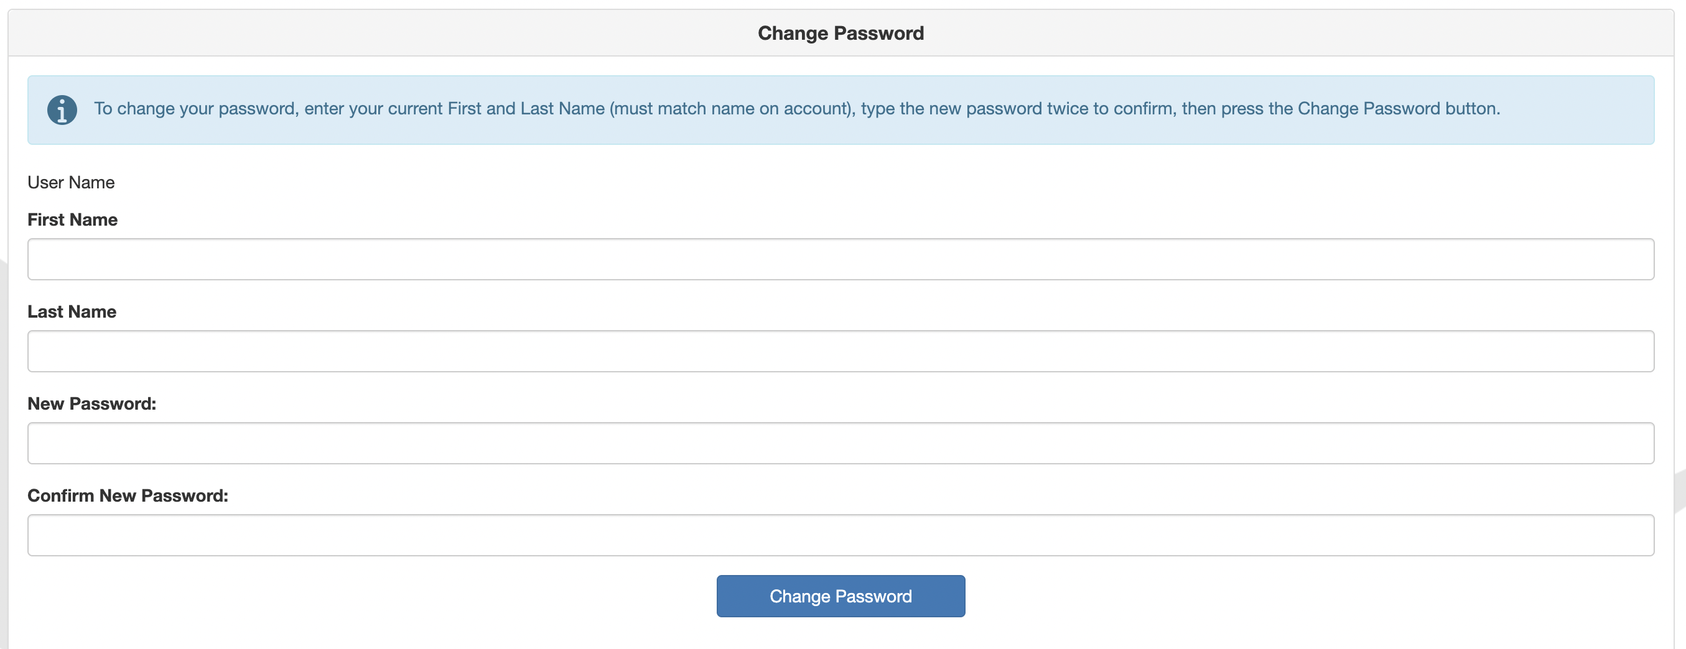Click the New Password: label
This screenshot has height=649, width=1686.
click(91, 403)
